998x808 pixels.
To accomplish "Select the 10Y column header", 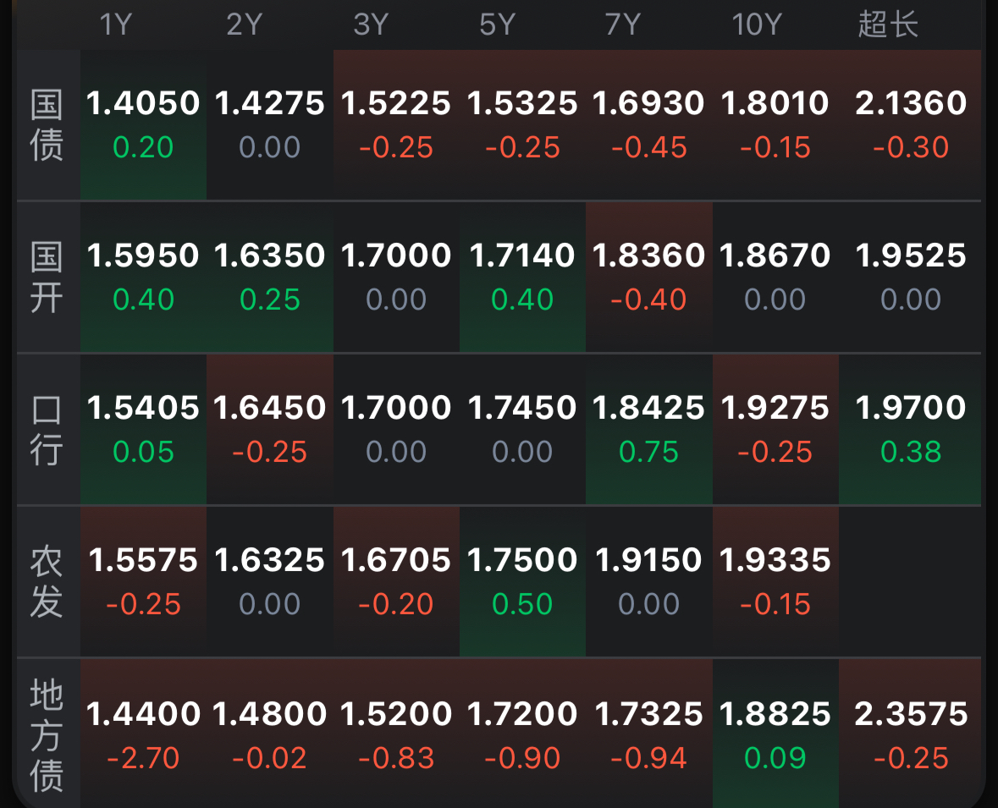I will coord(757,25).
